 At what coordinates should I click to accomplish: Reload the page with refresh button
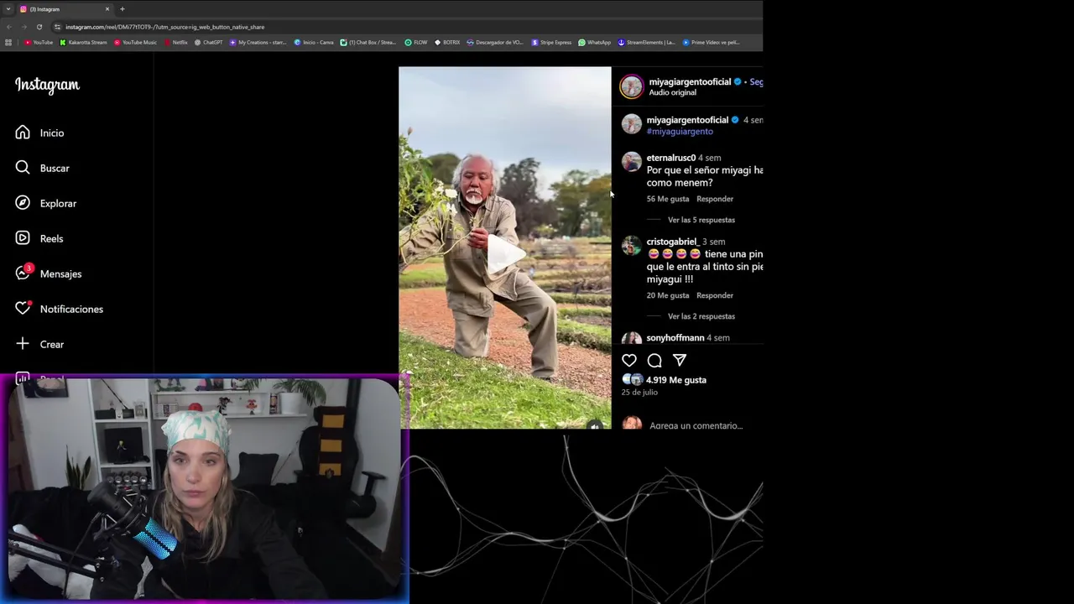point(39,27)
